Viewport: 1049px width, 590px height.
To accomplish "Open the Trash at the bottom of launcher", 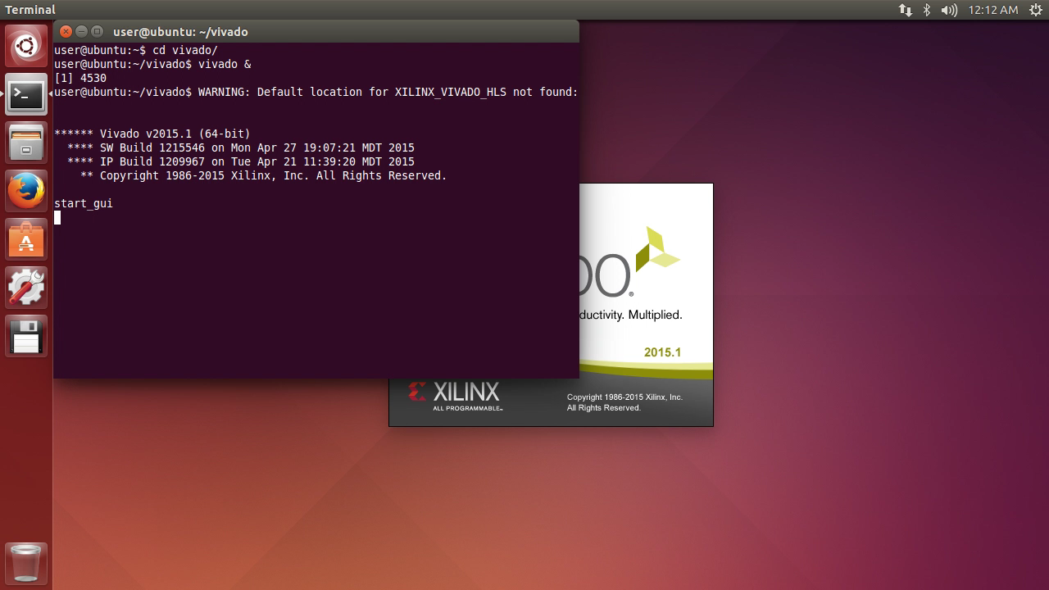I will pyautogui.click(x=25, y=563).
